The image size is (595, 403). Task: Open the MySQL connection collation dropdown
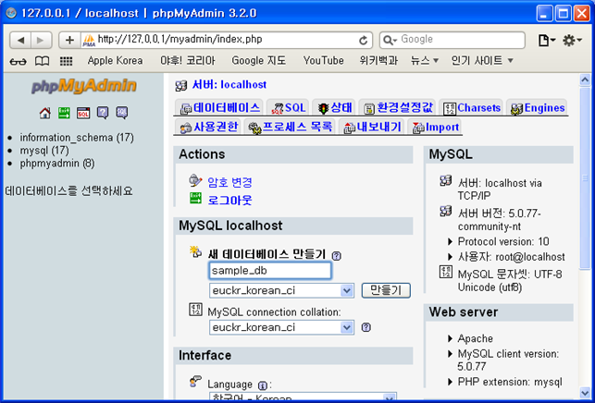(x=282, y=327)
